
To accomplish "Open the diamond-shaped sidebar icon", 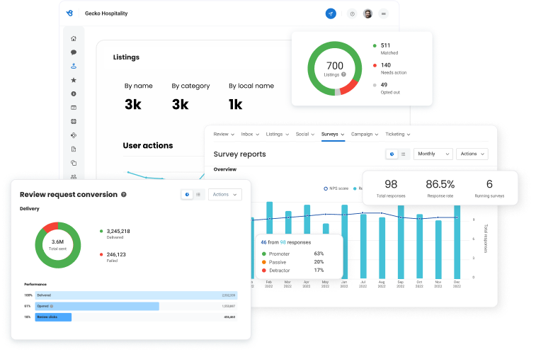I will coord(74,135).
